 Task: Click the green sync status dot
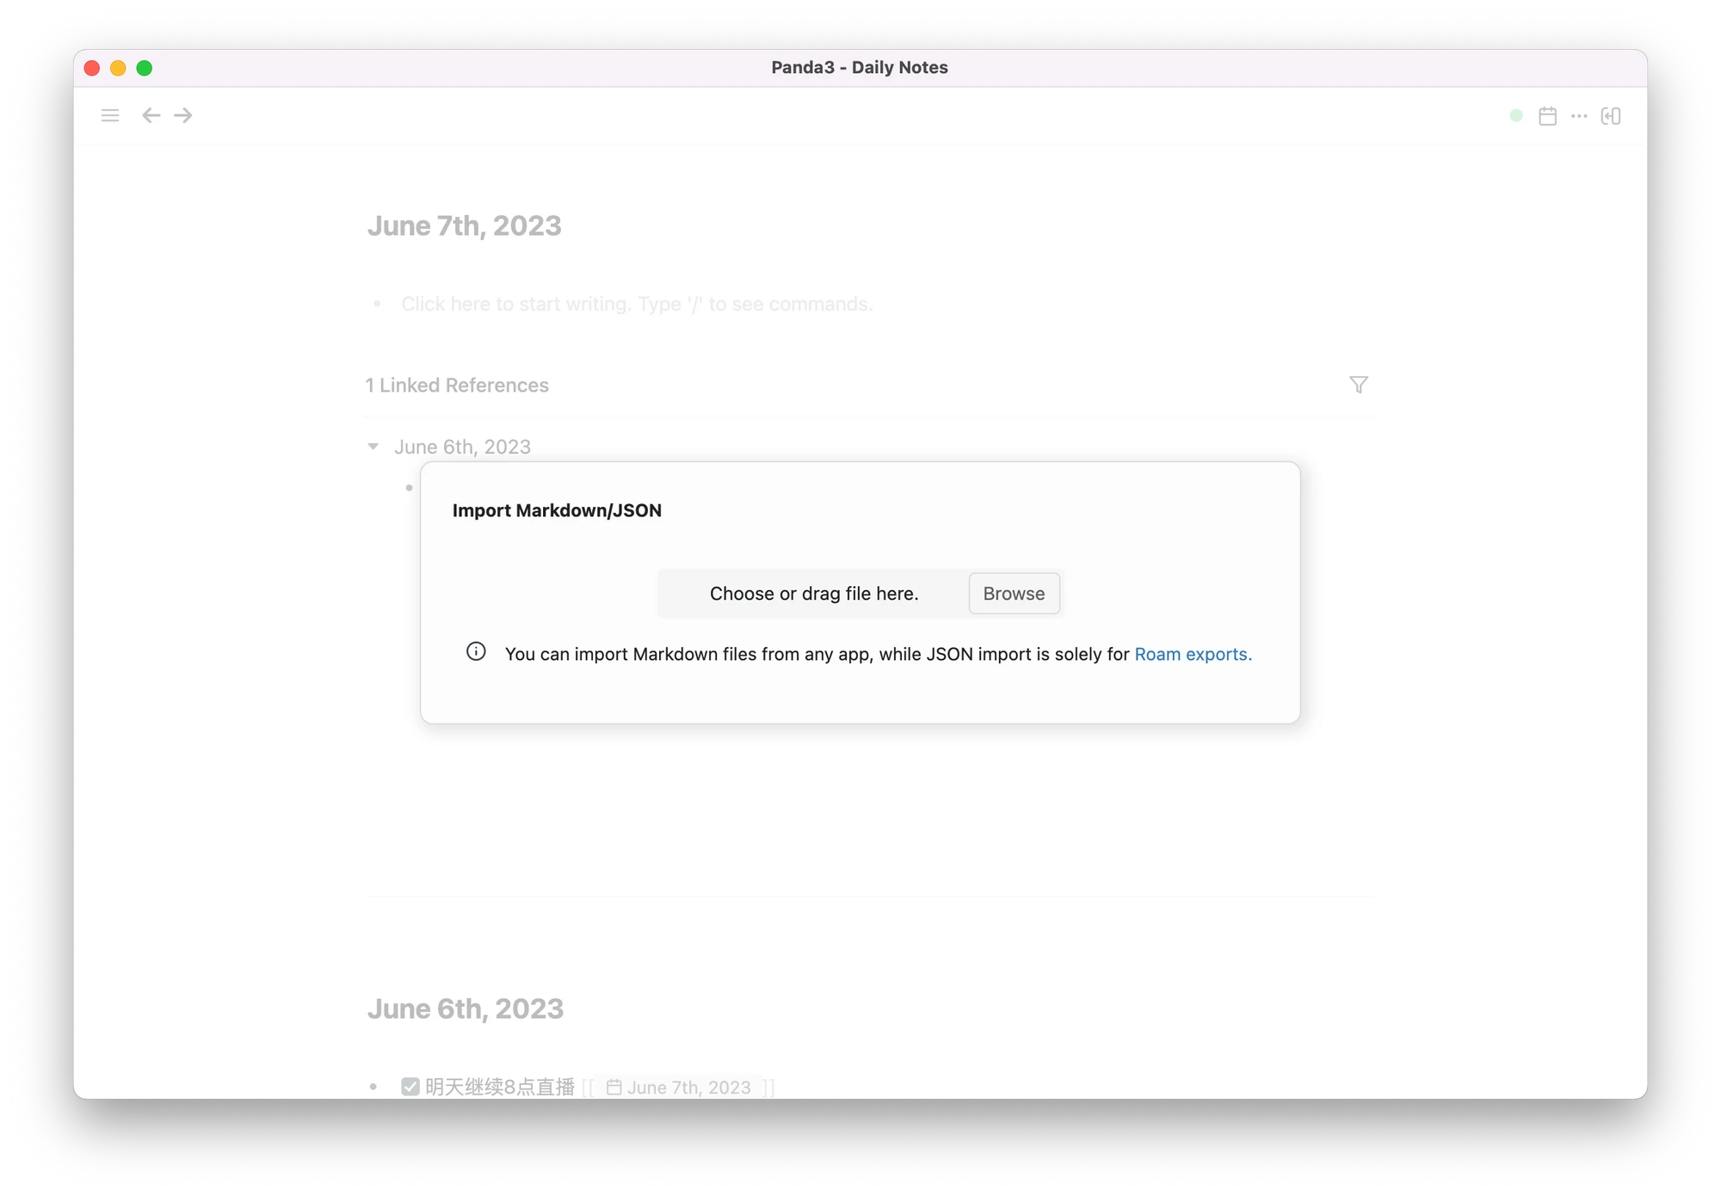point(1516,115)
